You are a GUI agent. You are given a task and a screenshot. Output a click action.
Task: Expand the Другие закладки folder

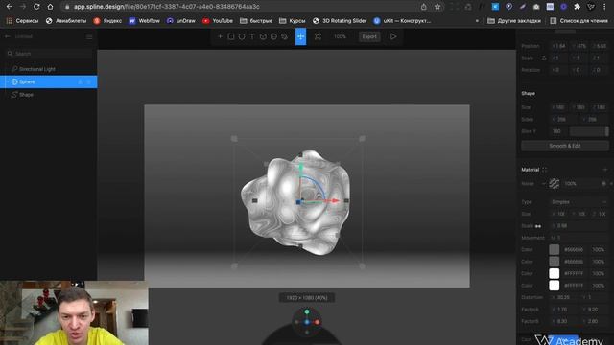[x=514, y=21]
